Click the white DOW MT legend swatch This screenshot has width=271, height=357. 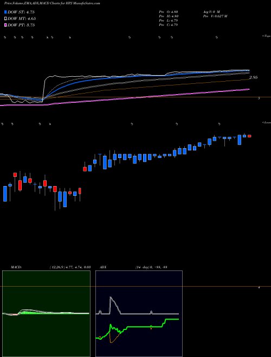5,19
